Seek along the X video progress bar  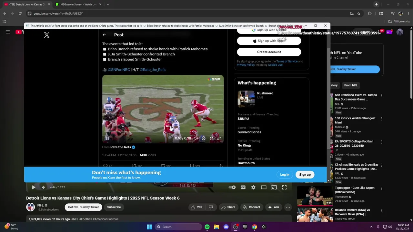[x=163, y=132]
